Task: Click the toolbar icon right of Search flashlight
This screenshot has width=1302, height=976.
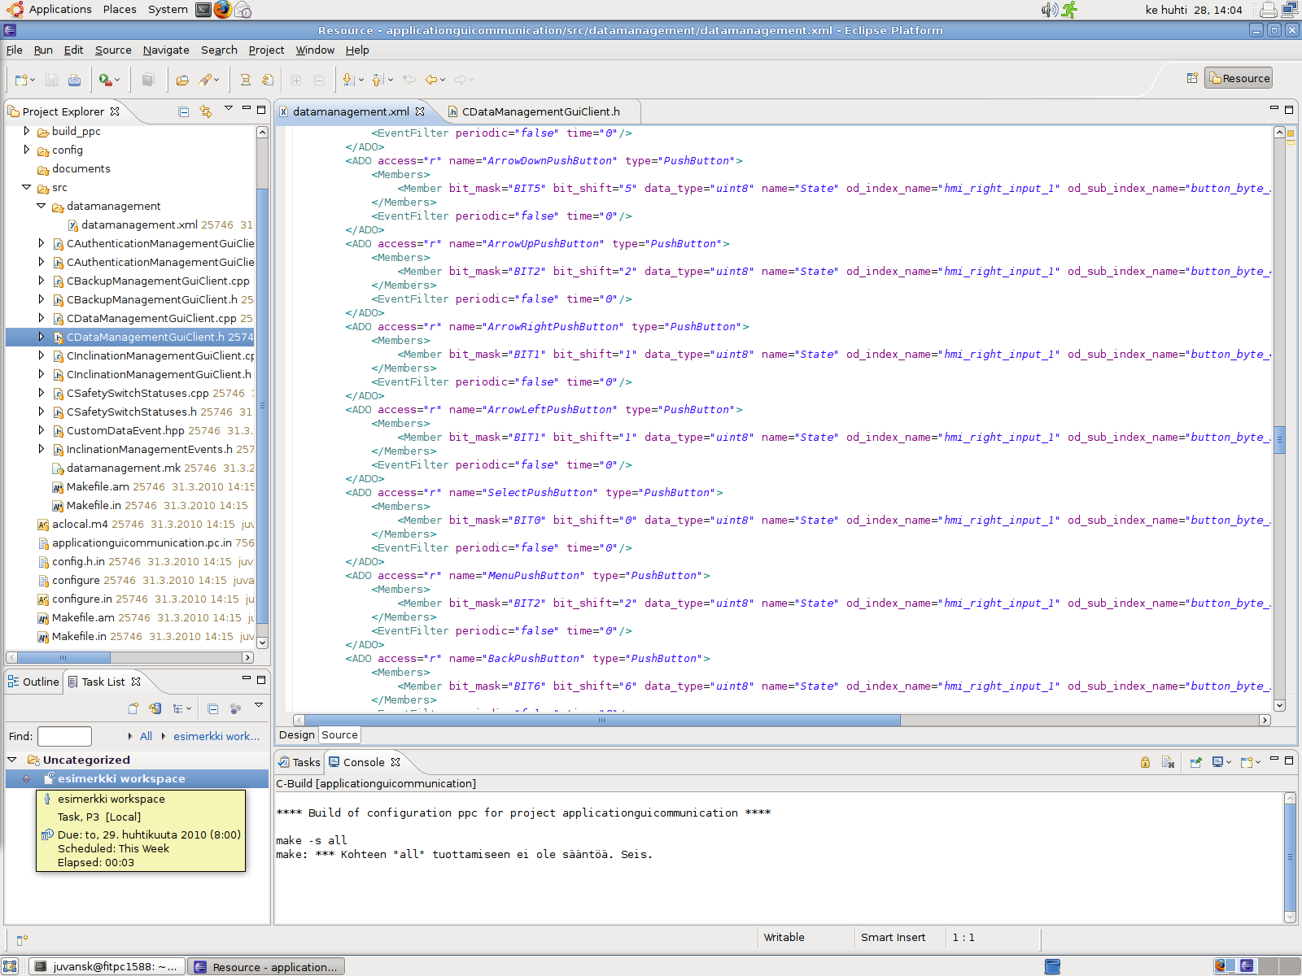Action: (x=245, y=80)
